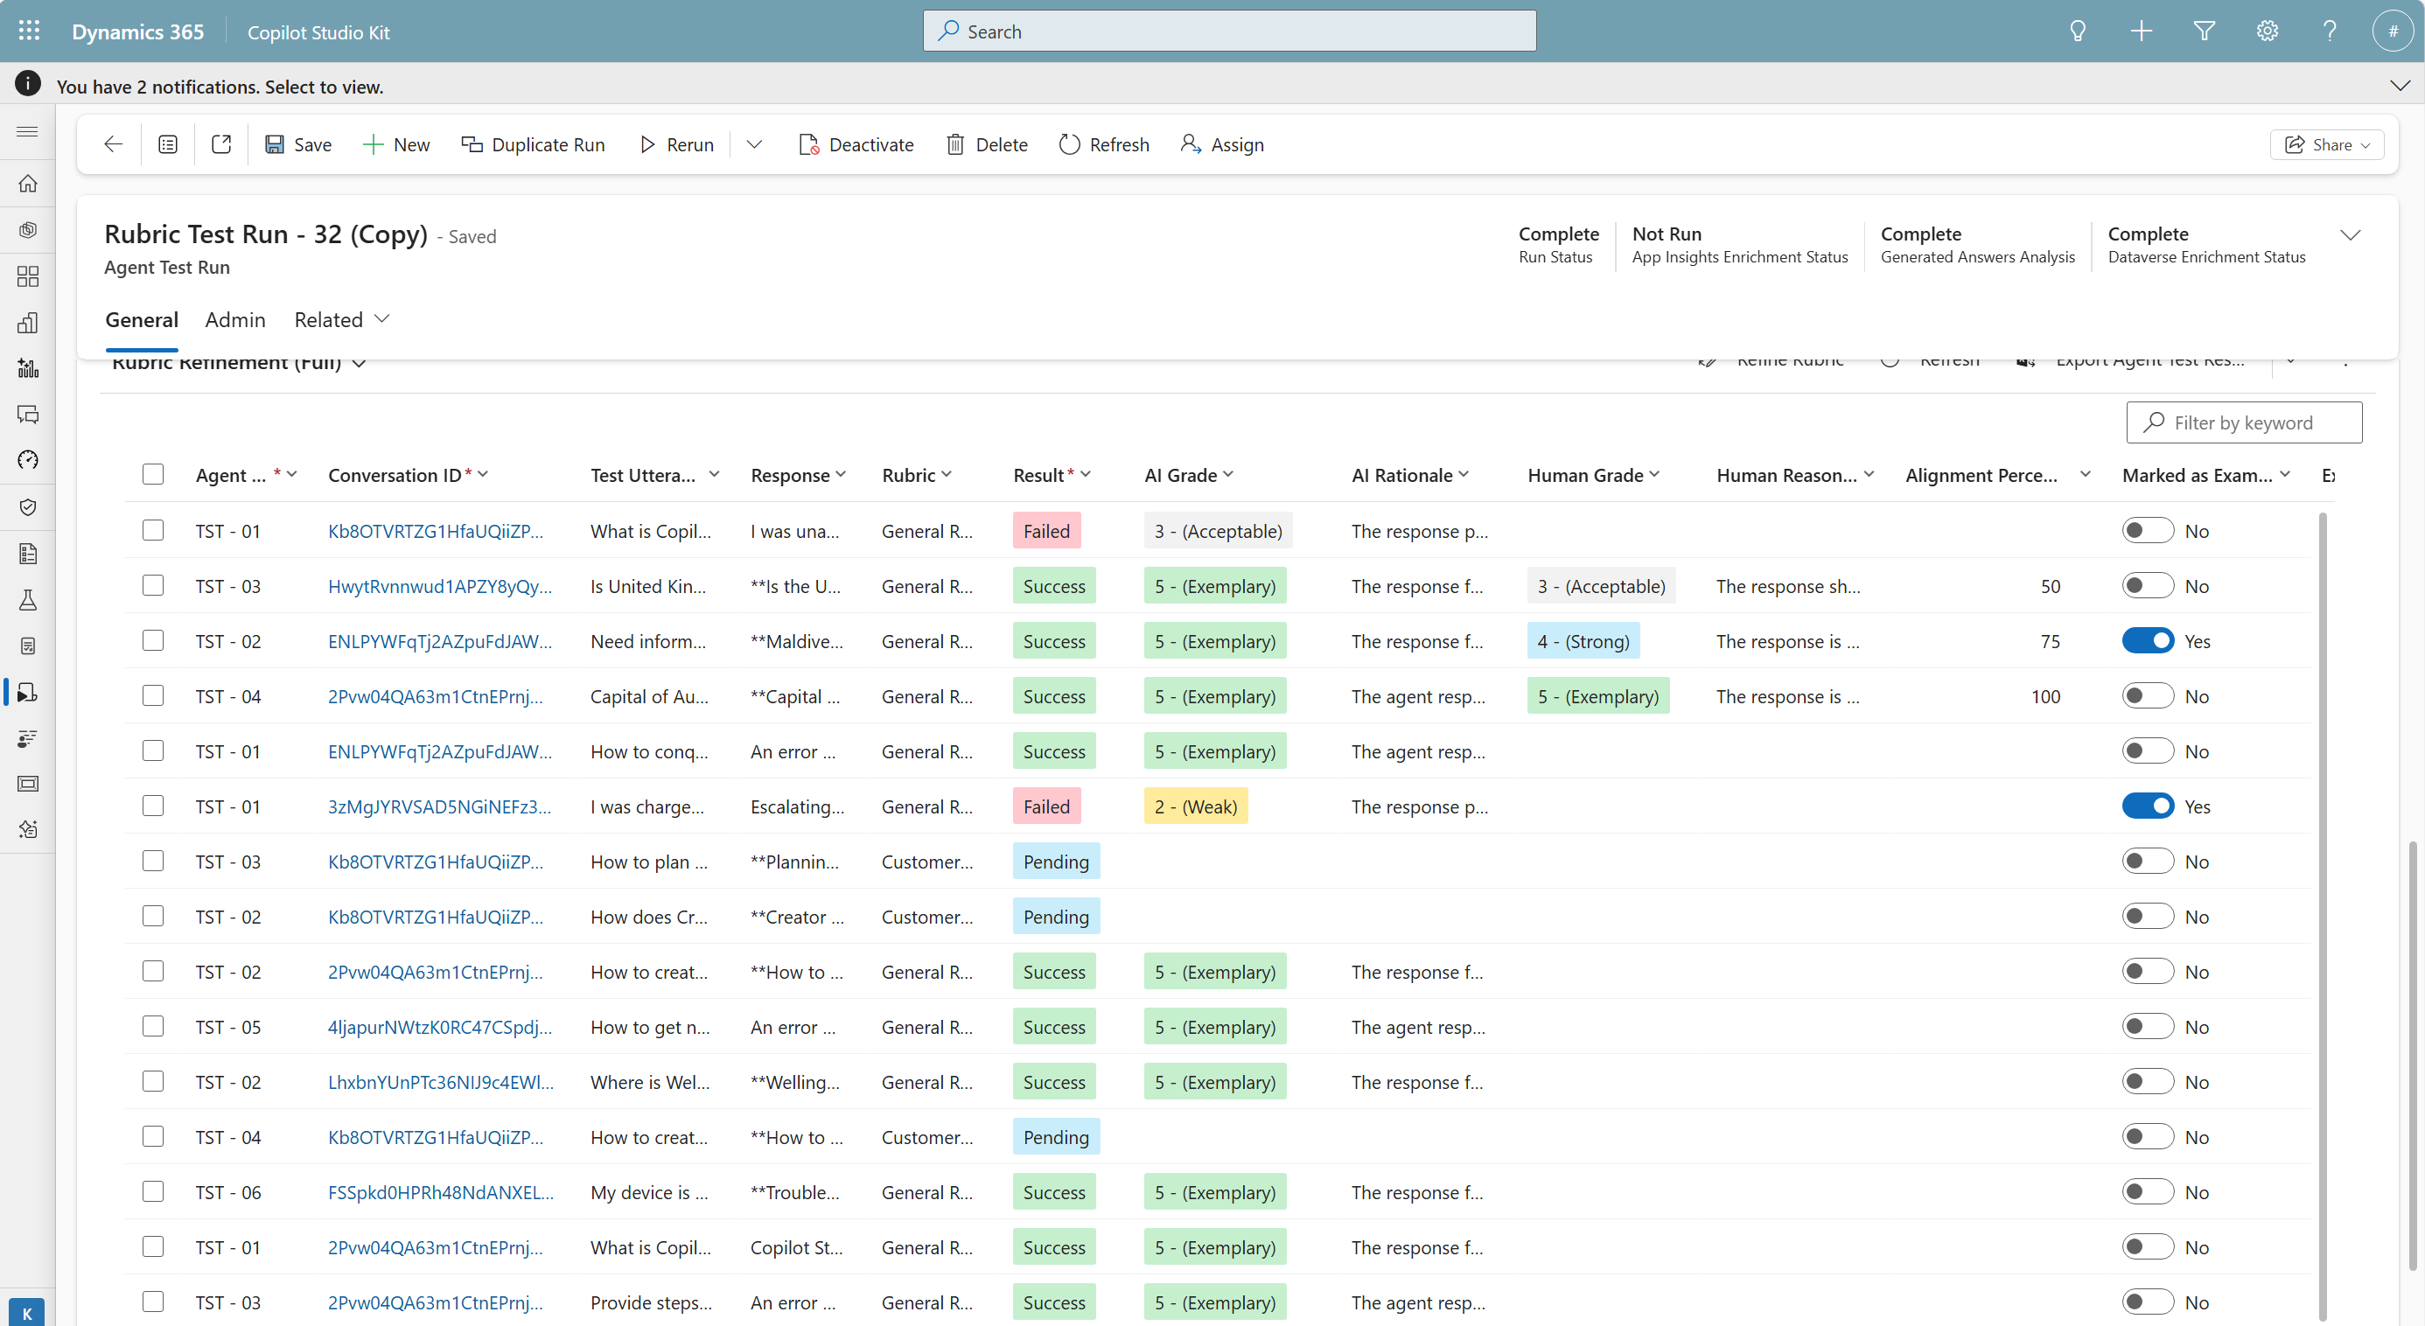The width and height of the screenshot is (2425, 1326).
Task: Click the Delete trash can button
Action: (x=987, y=144)
